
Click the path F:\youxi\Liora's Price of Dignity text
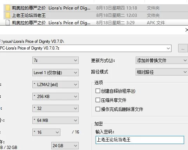tap(32, 41)
